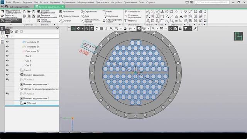This screenshot has height=139, width=247.
Task: Click the eyedropper icon in view toolbar
Action: pos(195,29)
